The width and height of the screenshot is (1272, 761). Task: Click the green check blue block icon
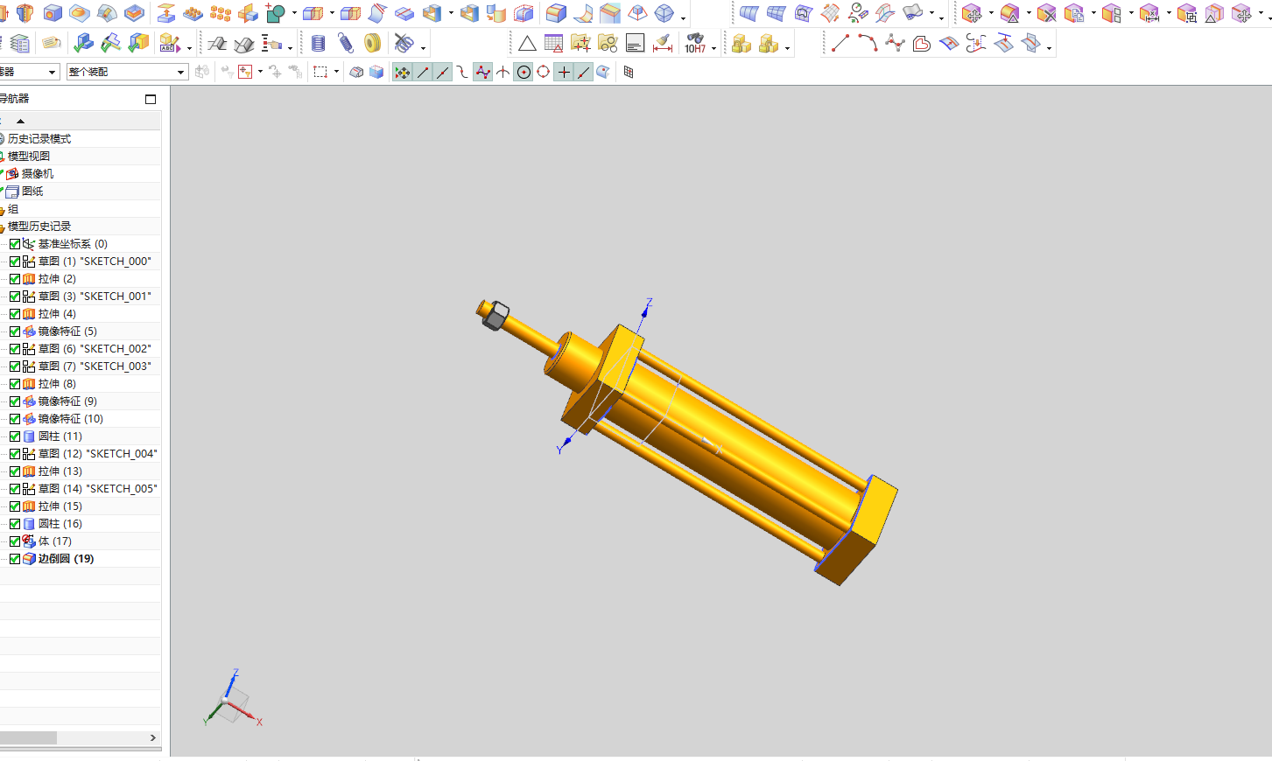pyautogui.click(x=84, y=43)
